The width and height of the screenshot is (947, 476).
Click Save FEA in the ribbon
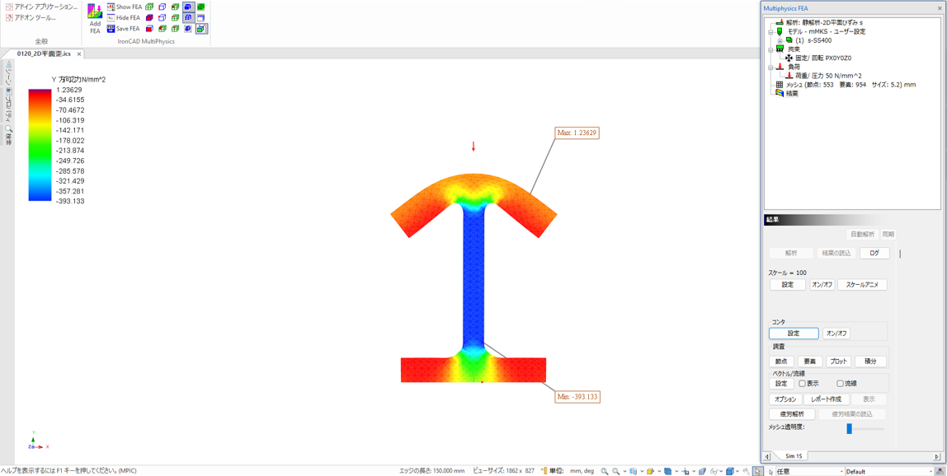click(x=127, y=29)
